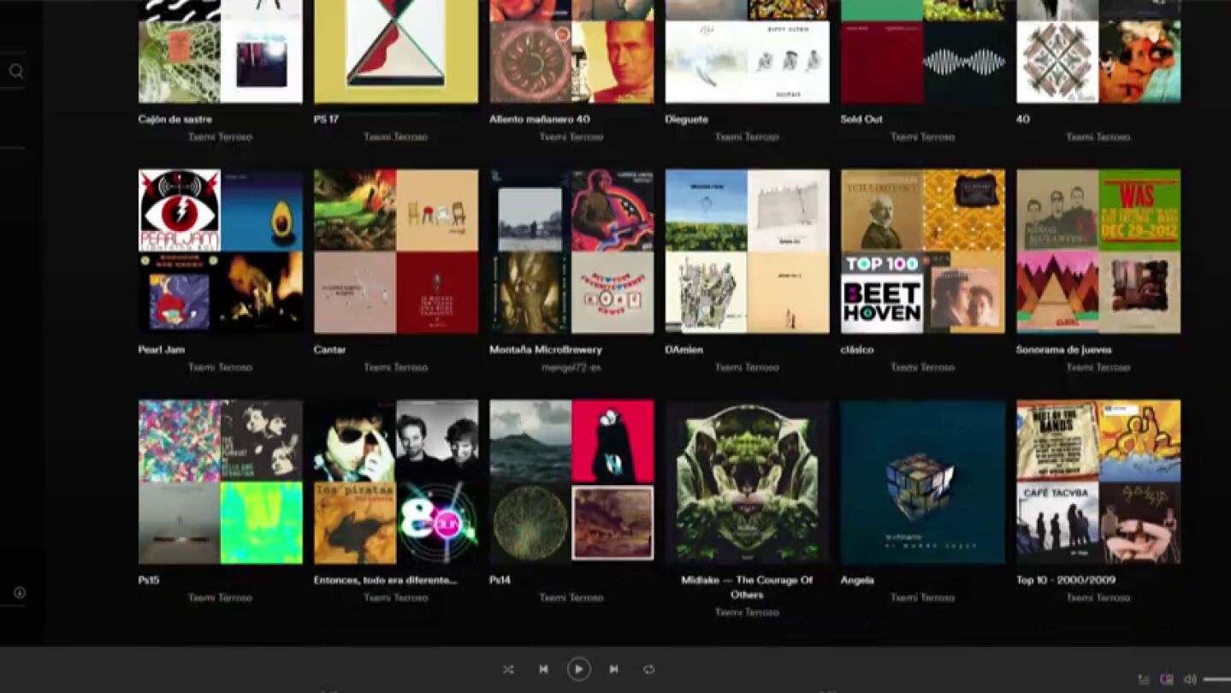The image size is (1231, 693).
Task: Open the clásico cover with Beethoven
Action: point(923,252)
